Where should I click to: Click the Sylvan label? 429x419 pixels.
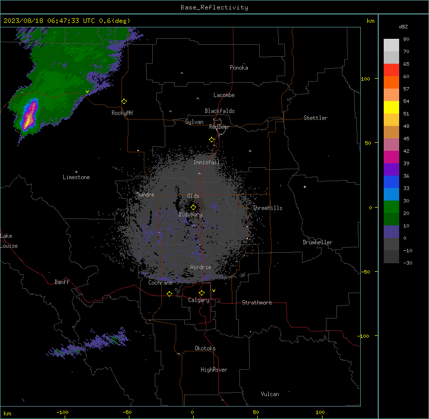tap(194, 122)
